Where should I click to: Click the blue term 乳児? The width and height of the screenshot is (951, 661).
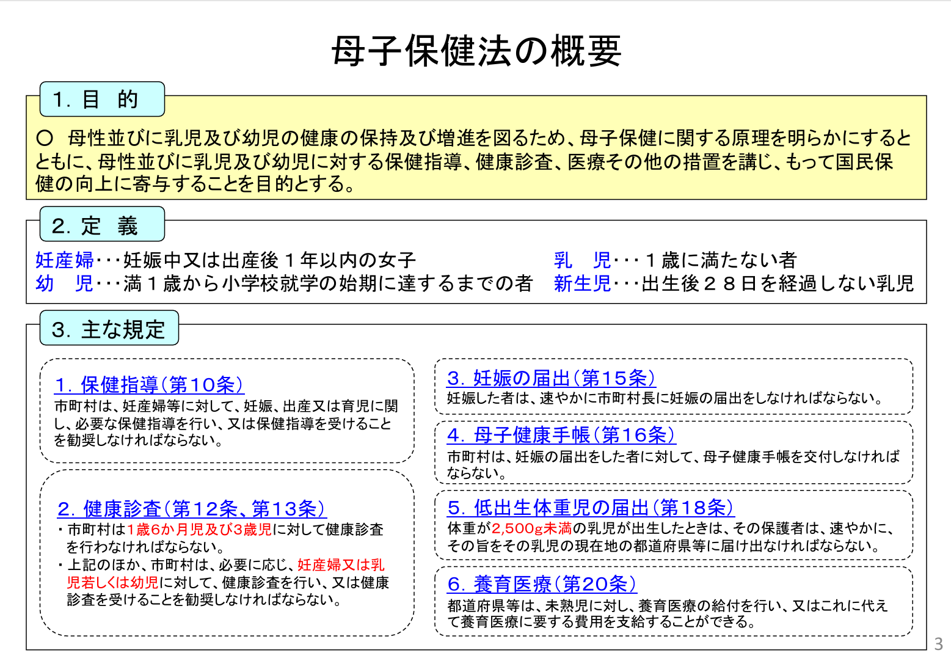[583, 260]
